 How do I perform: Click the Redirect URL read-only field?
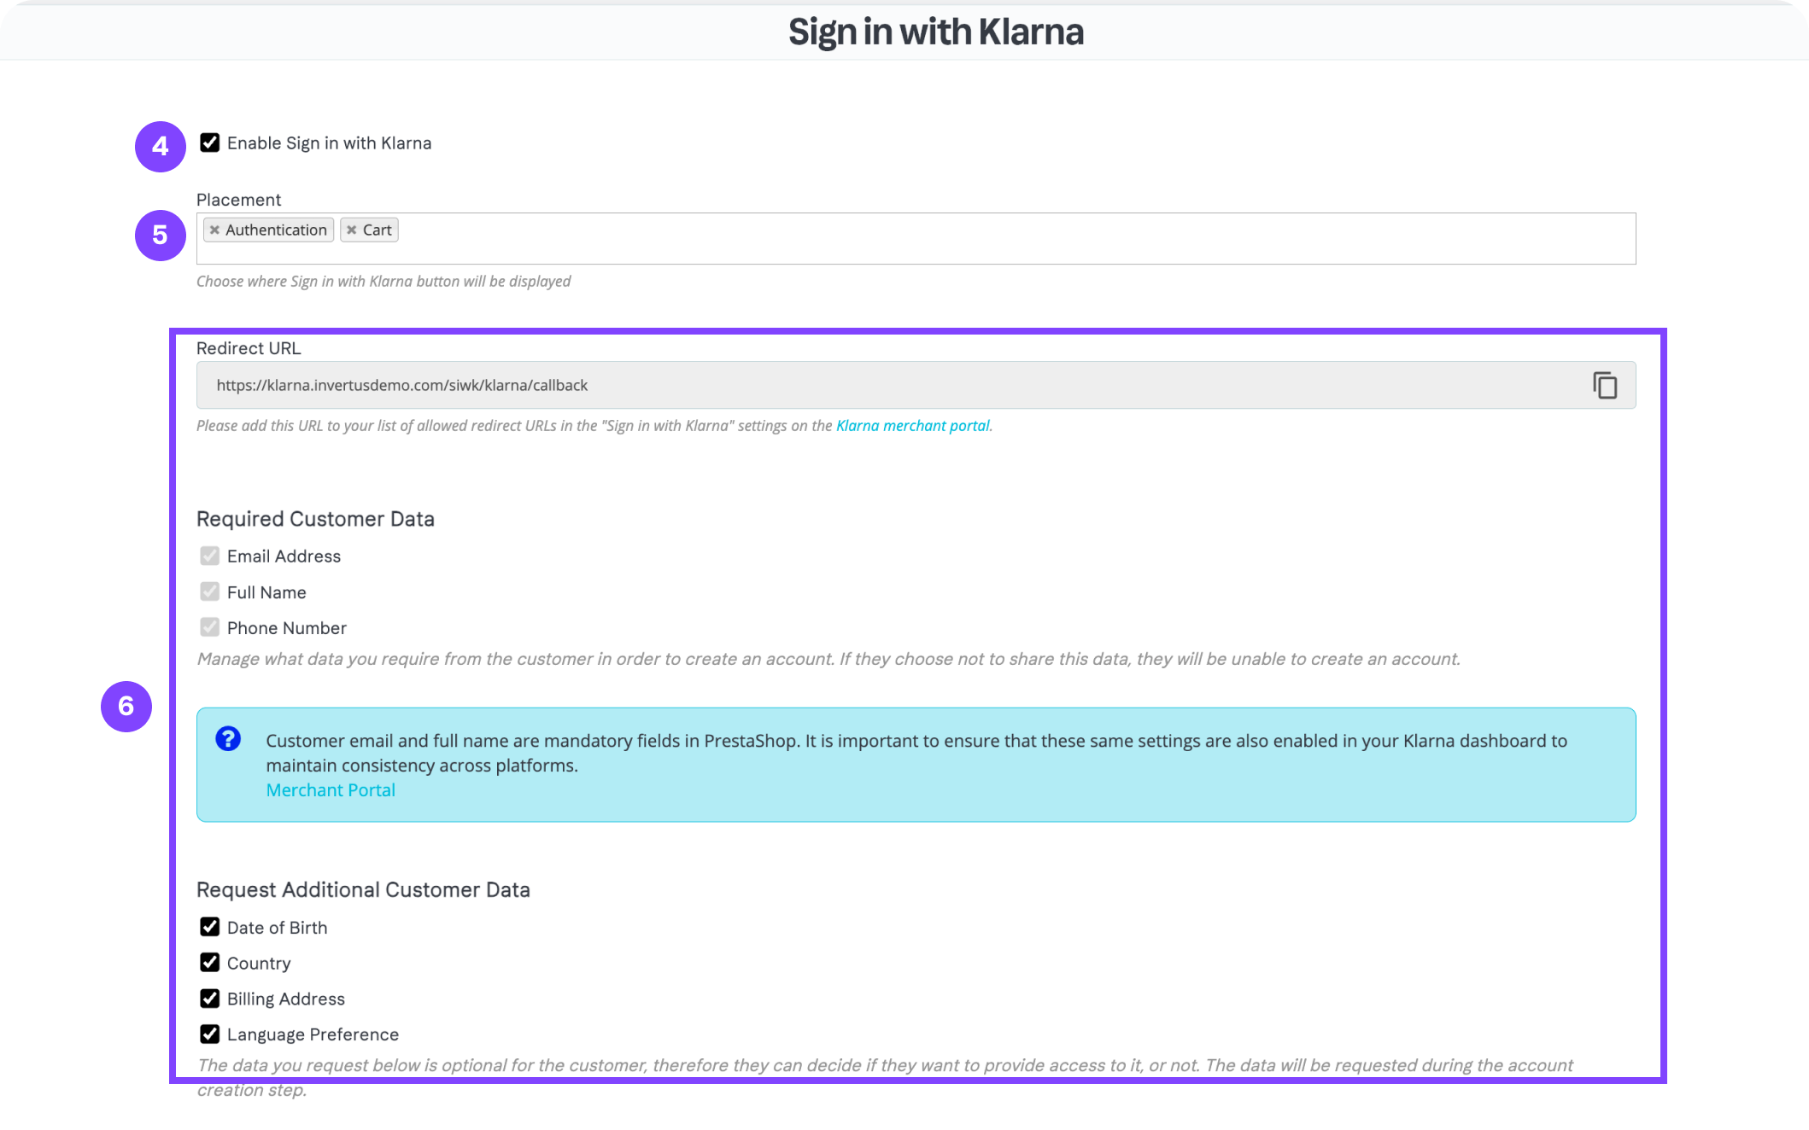pos(854,386)
